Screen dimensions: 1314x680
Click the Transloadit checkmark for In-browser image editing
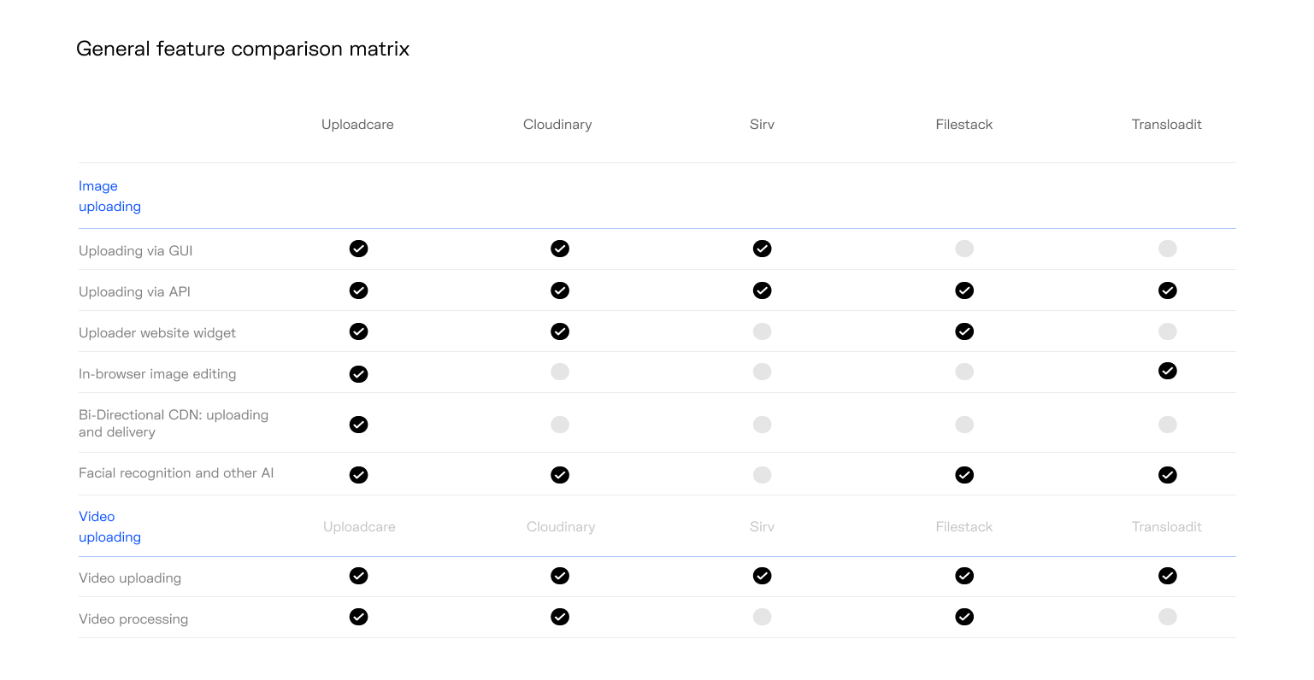point(1167,371)
